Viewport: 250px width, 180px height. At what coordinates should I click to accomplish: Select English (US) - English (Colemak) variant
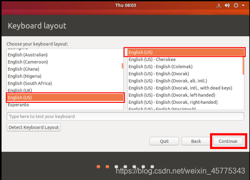(186, 67)
